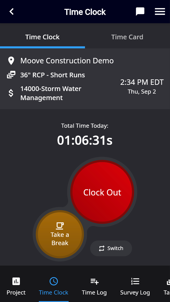Tap 14000-Storm Water Management cost code
Image resolution: width=170 pixels, height=302 pixels.
51,93
